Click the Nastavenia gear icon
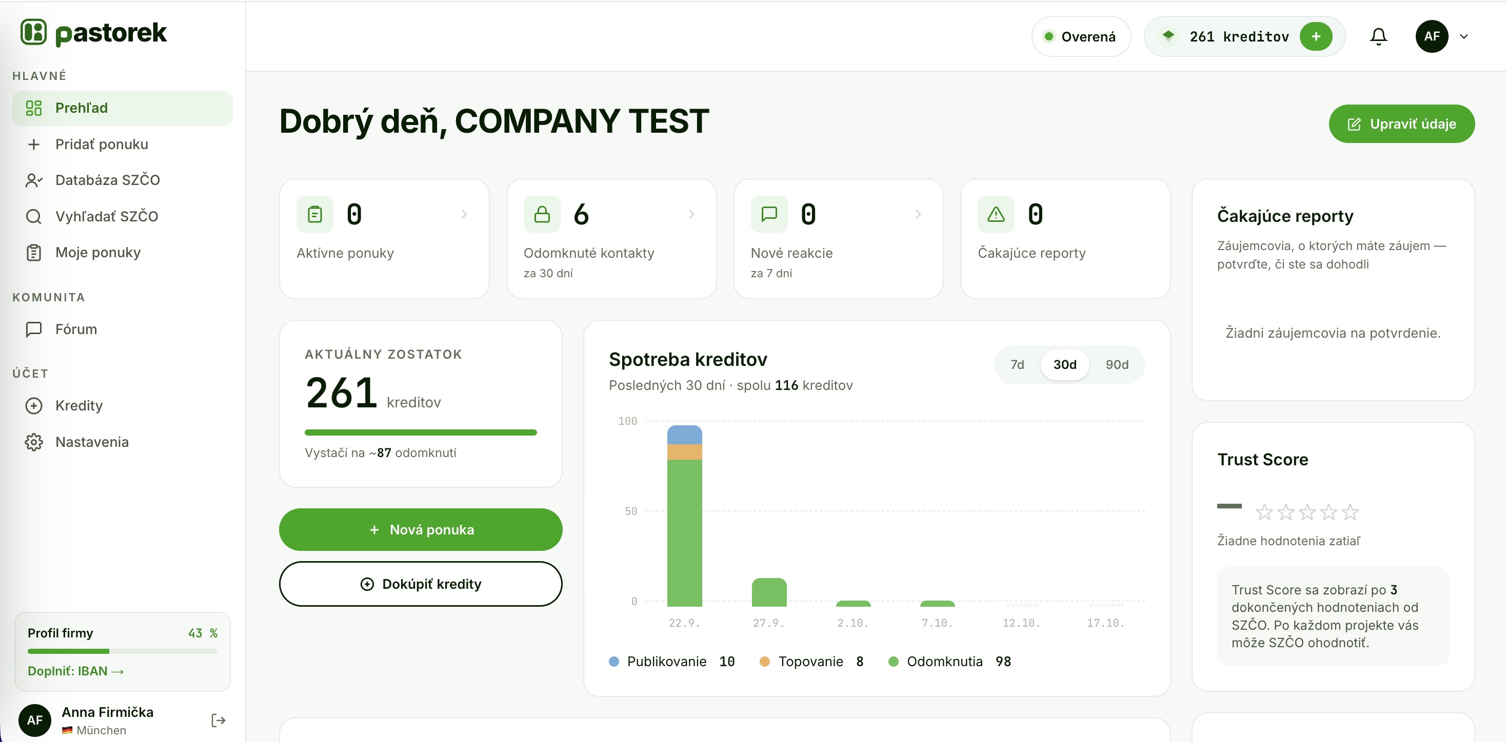This screenshot has width=1506, height=742. (34, 442)
